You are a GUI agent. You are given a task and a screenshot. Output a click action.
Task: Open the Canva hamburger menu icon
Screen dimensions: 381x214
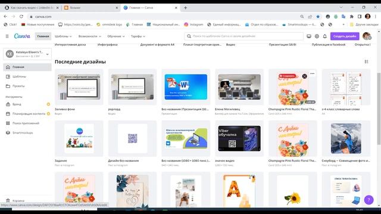click(x=7, y=36)
